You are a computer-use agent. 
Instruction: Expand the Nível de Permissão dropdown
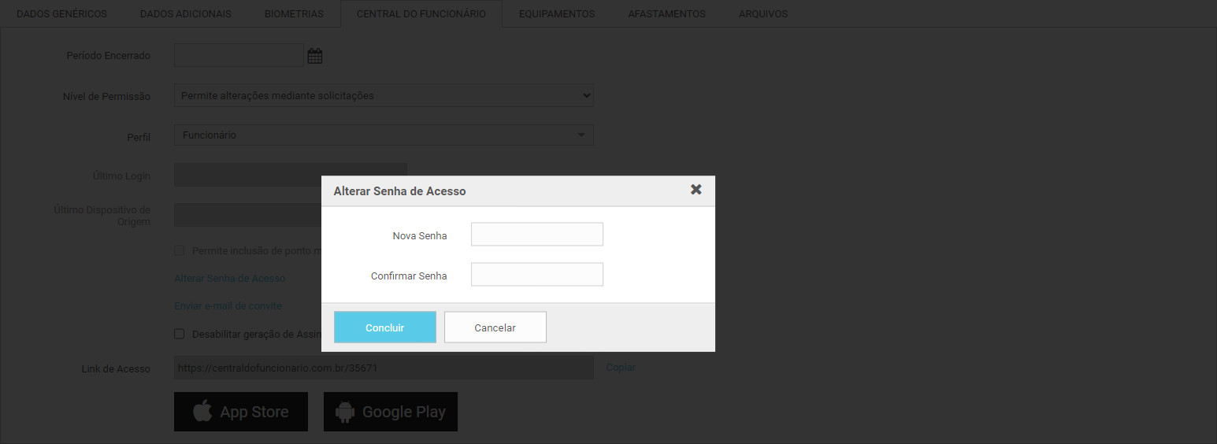pyautogui.click(x=384, y=95)
